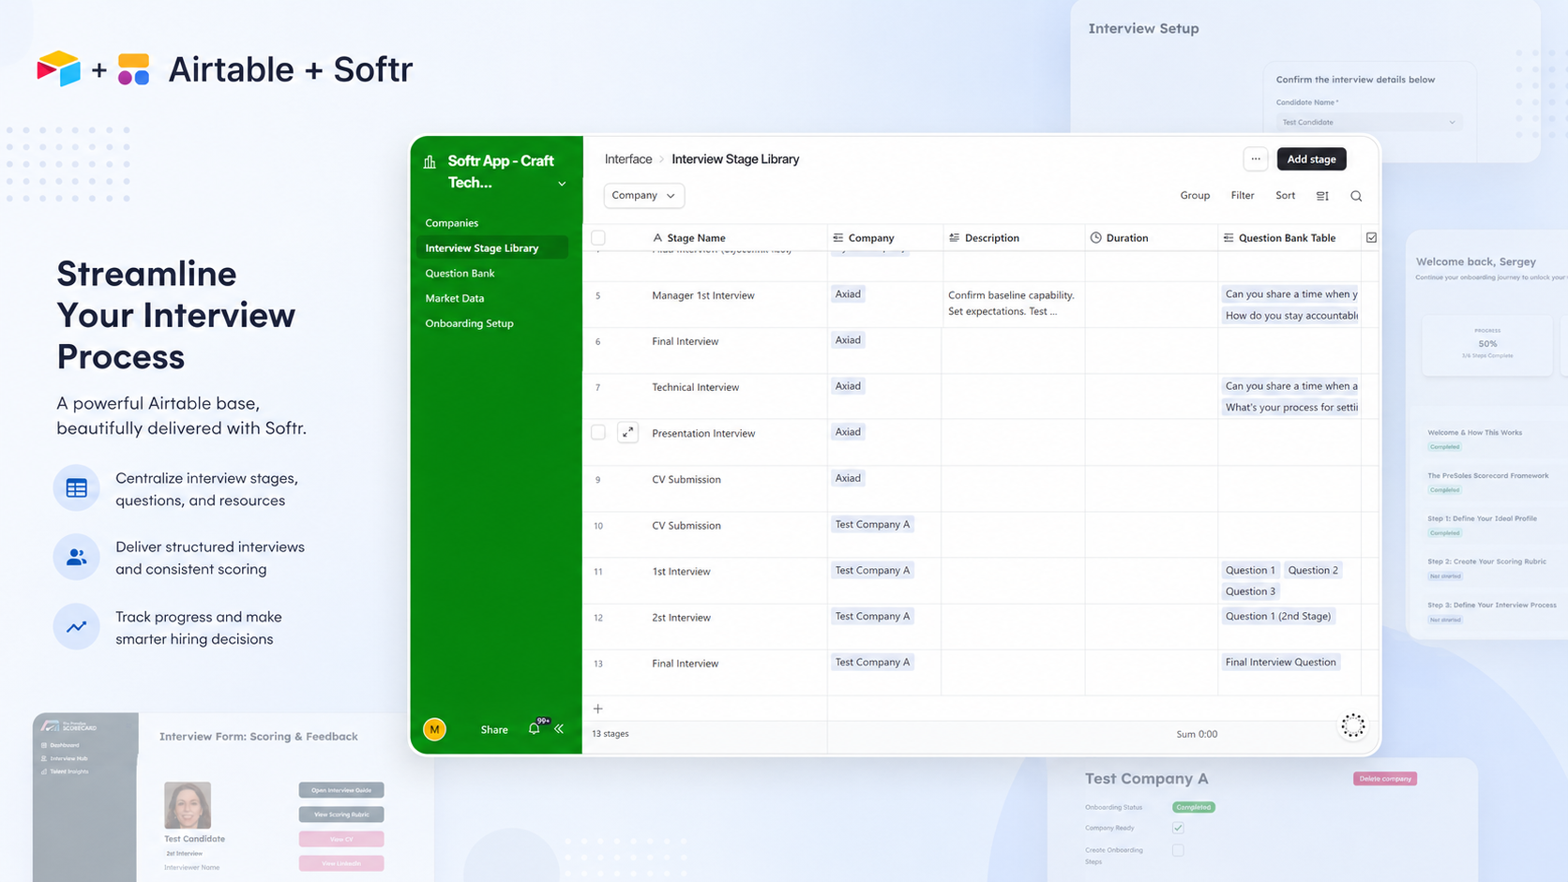Screen dimensions: 1568x882
Task: Click the M user avatar
Action: click(x=434, y=729)
